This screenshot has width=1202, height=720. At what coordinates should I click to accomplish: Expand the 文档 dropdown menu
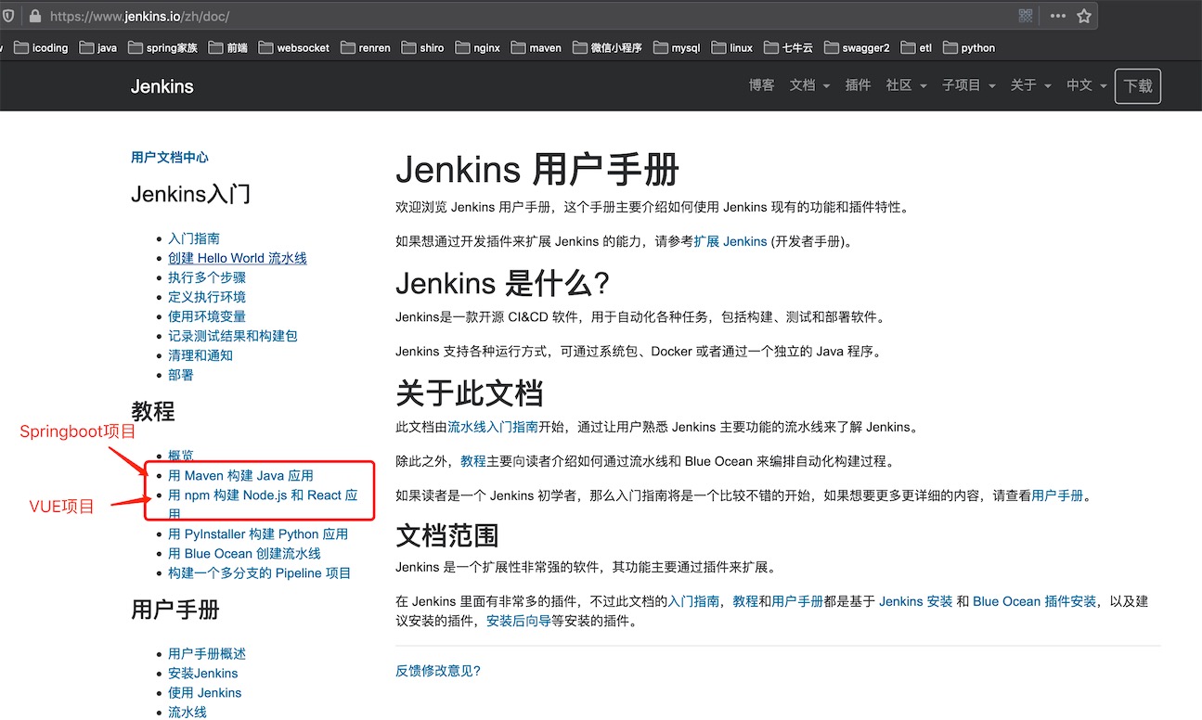click(808, 85)
